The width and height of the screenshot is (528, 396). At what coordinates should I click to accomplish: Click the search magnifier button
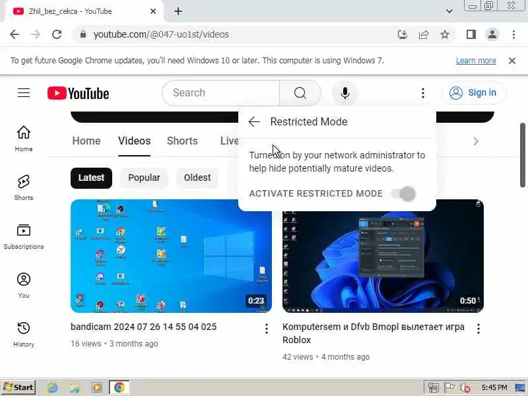300,93
